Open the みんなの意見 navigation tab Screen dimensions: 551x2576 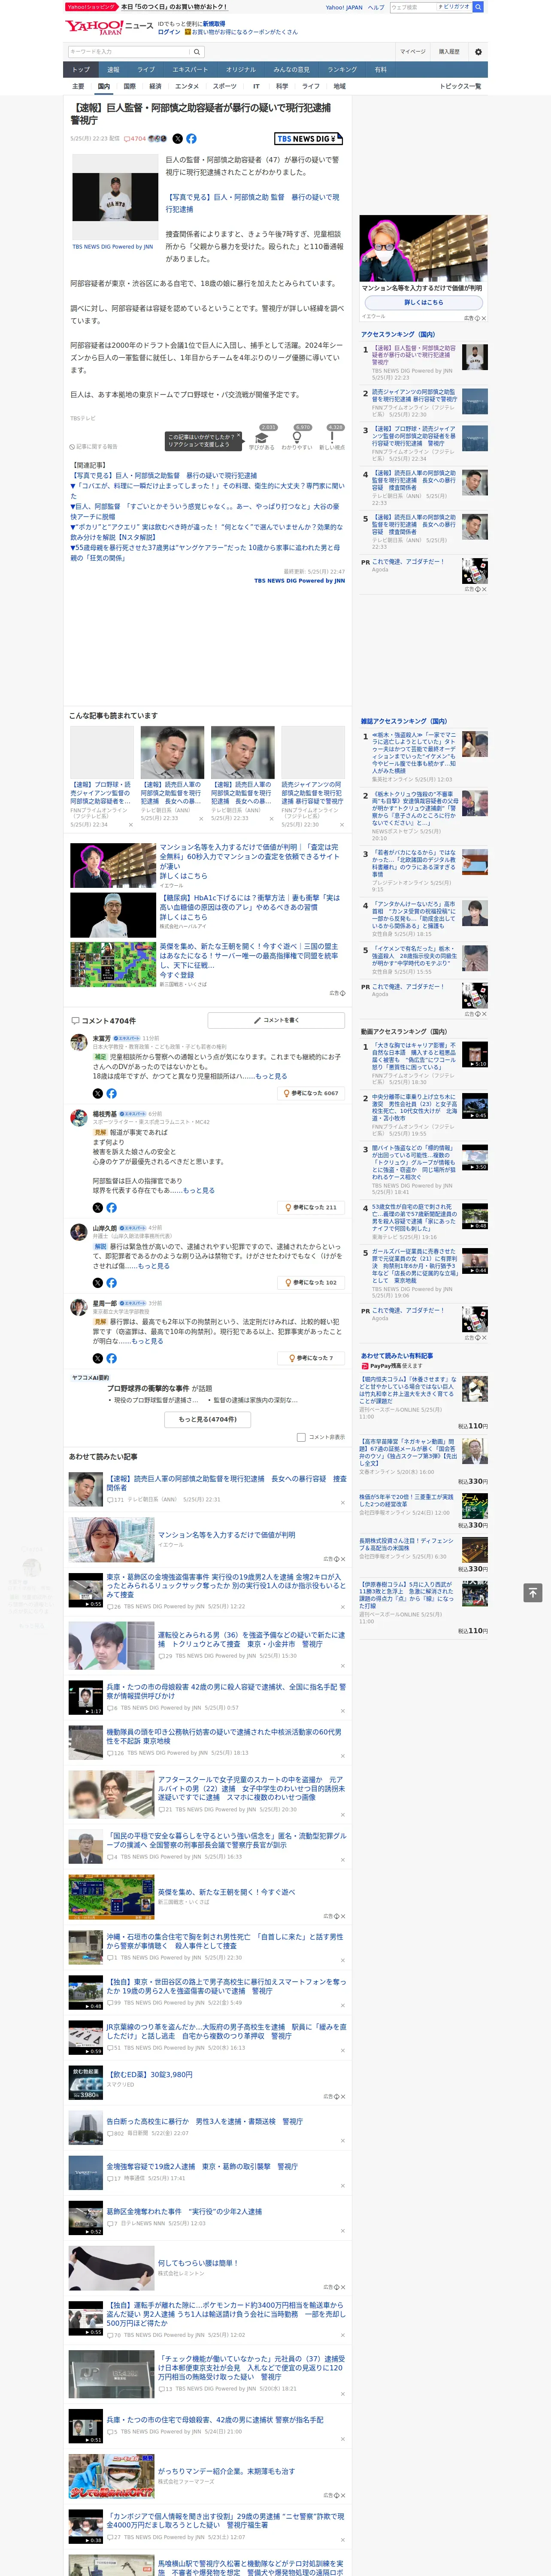click(292, 69)
